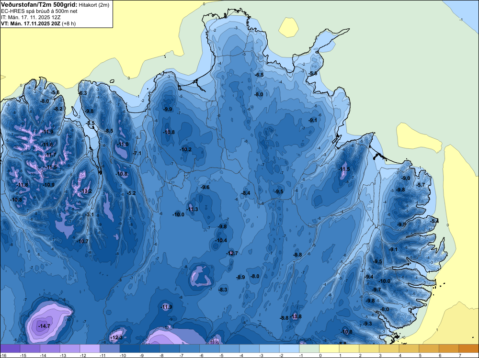This screenshot has height=358, width=479.
Task: Click legend swatch between 3 and 4
Action: (389, 348)
